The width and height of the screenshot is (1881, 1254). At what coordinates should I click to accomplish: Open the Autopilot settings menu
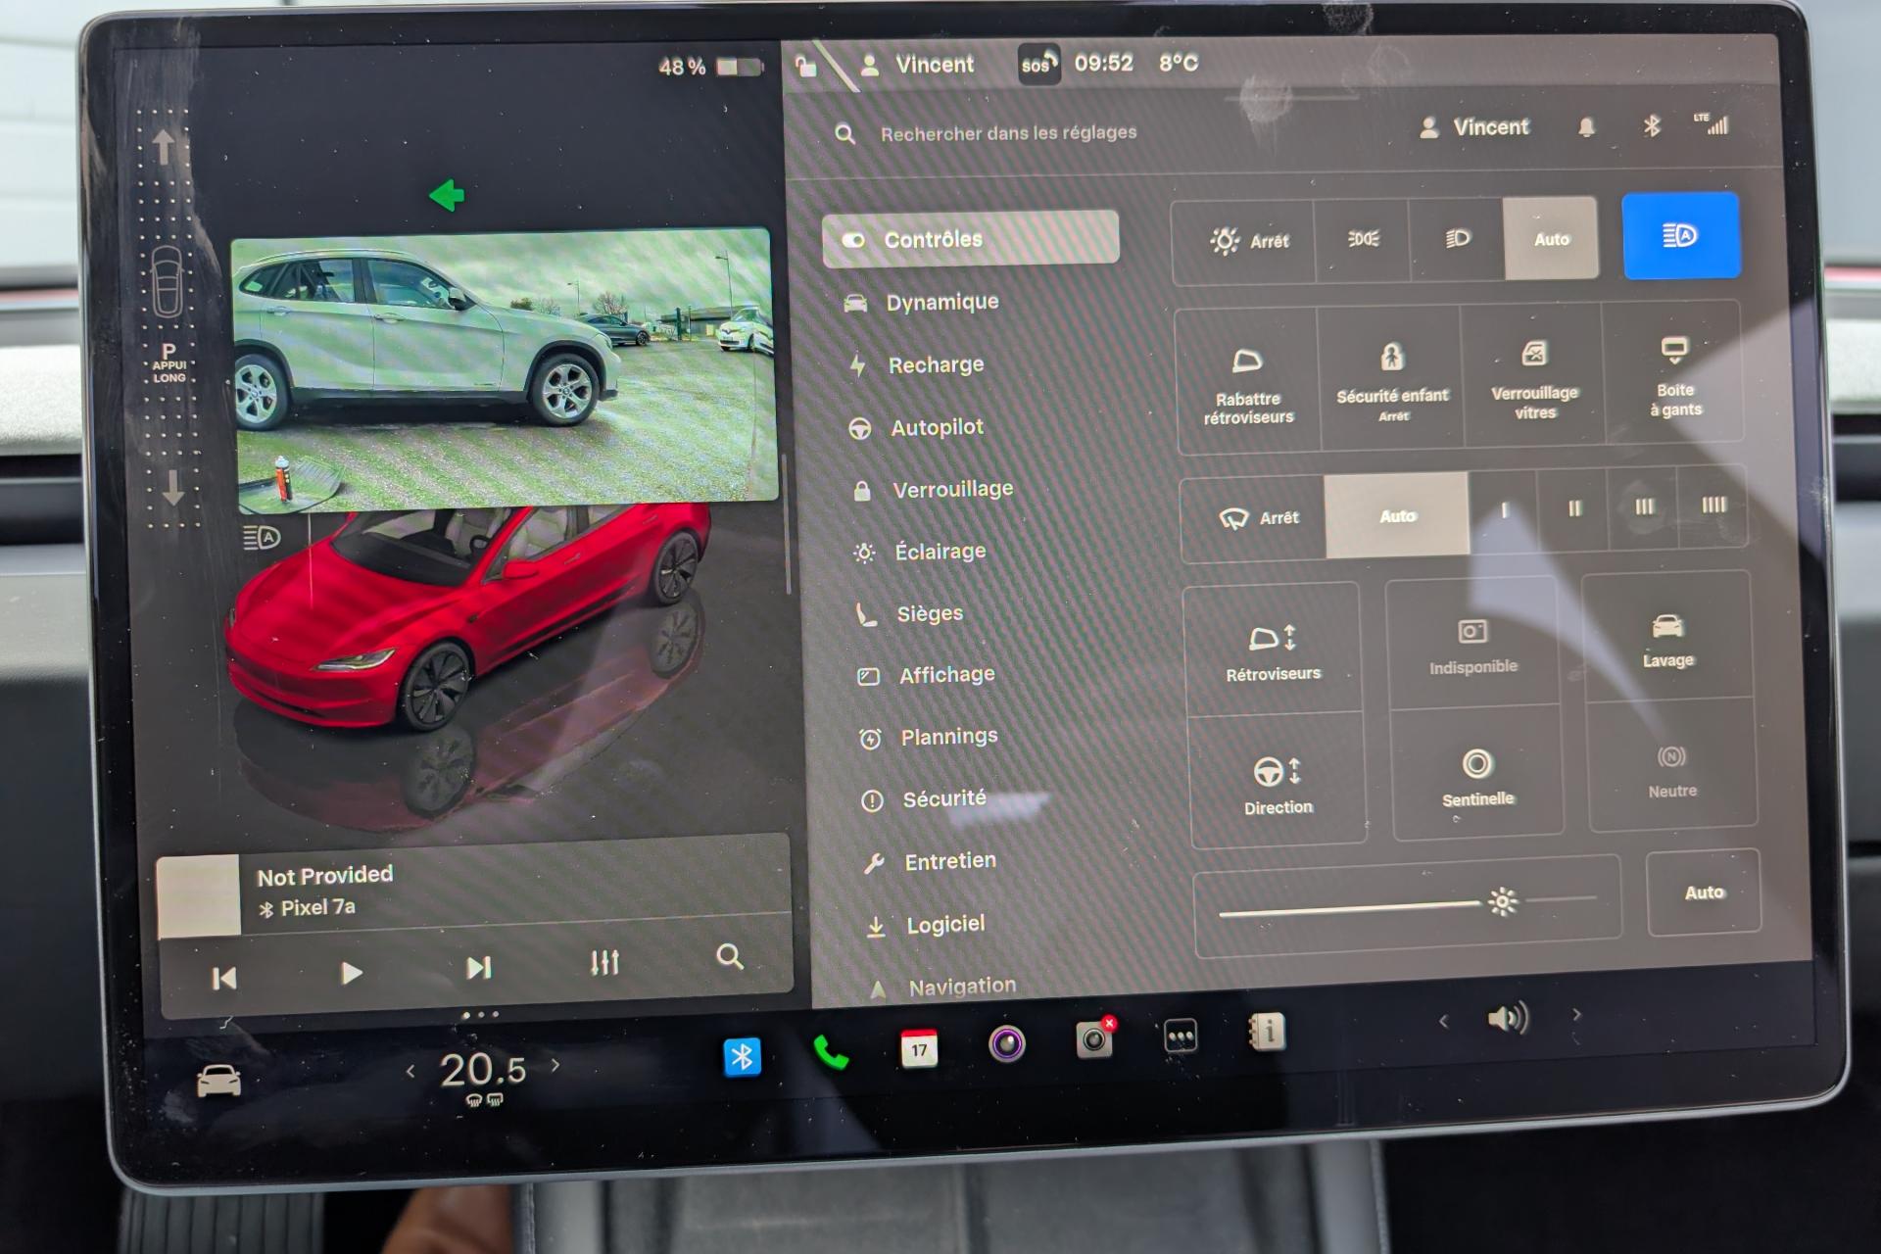point(936,427)
